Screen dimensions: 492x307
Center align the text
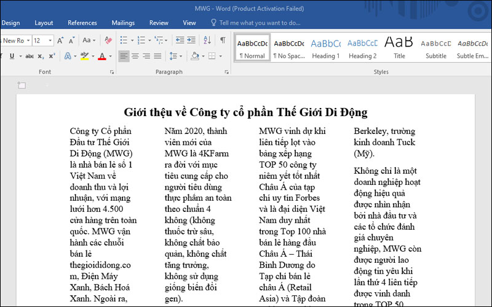point(135,56)
